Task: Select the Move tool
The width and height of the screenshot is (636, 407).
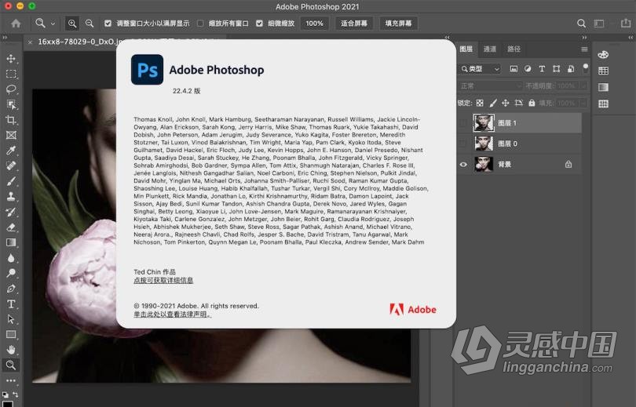Action: click(11, 59)
